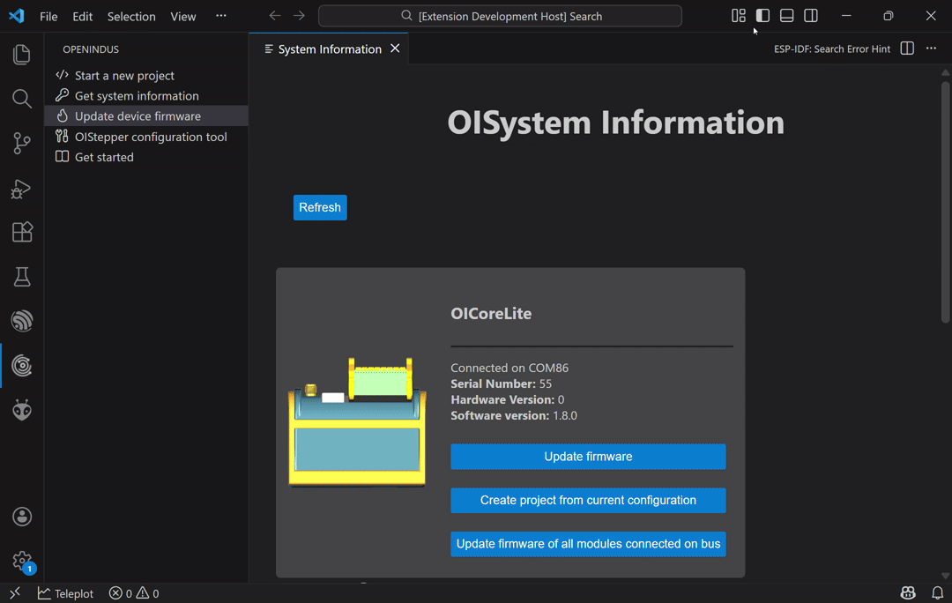952x603 pixels.
Task: Toggle the secondary side bar
Action: point(811,16)
